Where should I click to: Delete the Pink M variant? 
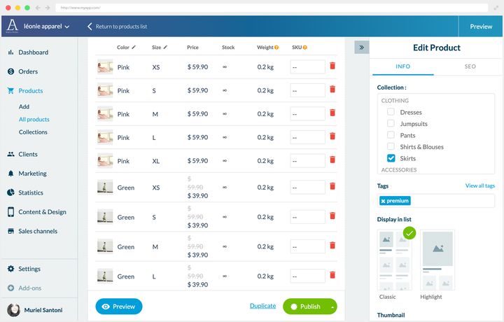[332, 113]
